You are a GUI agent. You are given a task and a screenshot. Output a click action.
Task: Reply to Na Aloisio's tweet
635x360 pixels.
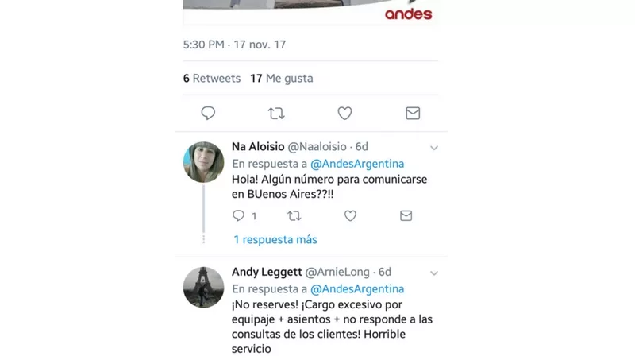[239, 215]
